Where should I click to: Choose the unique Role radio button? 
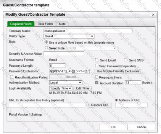(46, 42)
